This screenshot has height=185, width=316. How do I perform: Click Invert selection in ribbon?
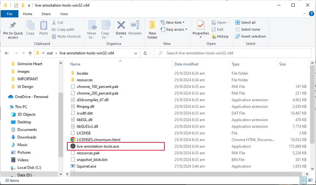tap(251, 36)
